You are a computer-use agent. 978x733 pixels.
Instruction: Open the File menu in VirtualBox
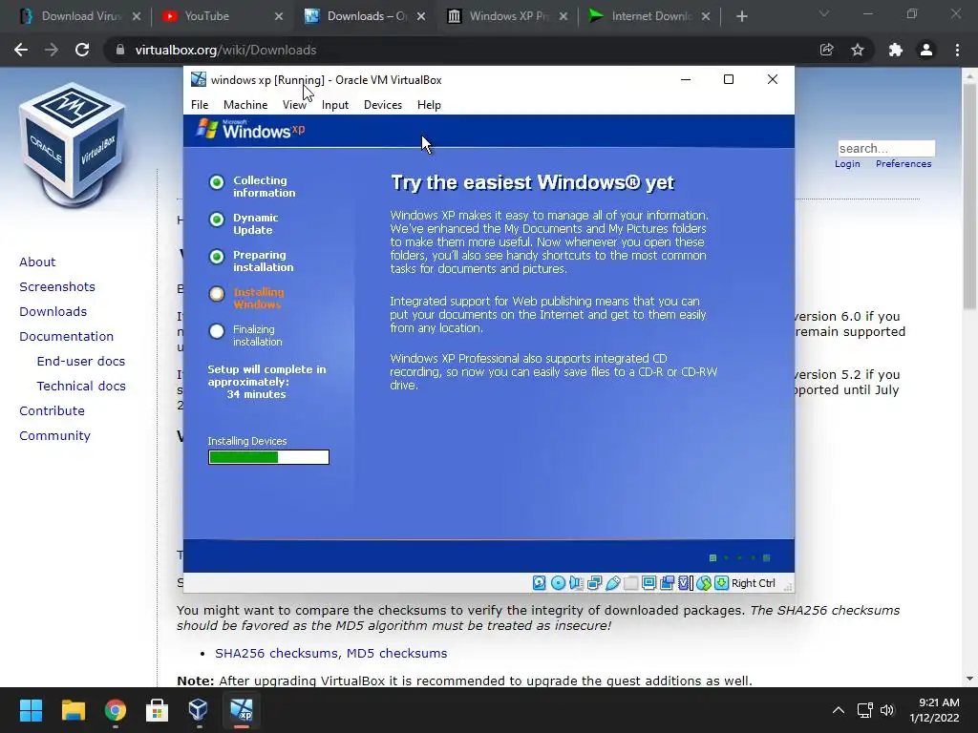click(200, 105)
